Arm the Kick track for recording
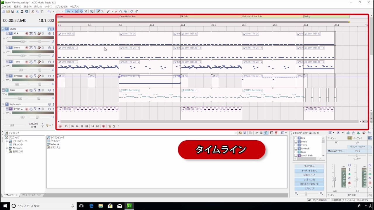The width and height of the screenshot is (374, 210). pos(27,34)
